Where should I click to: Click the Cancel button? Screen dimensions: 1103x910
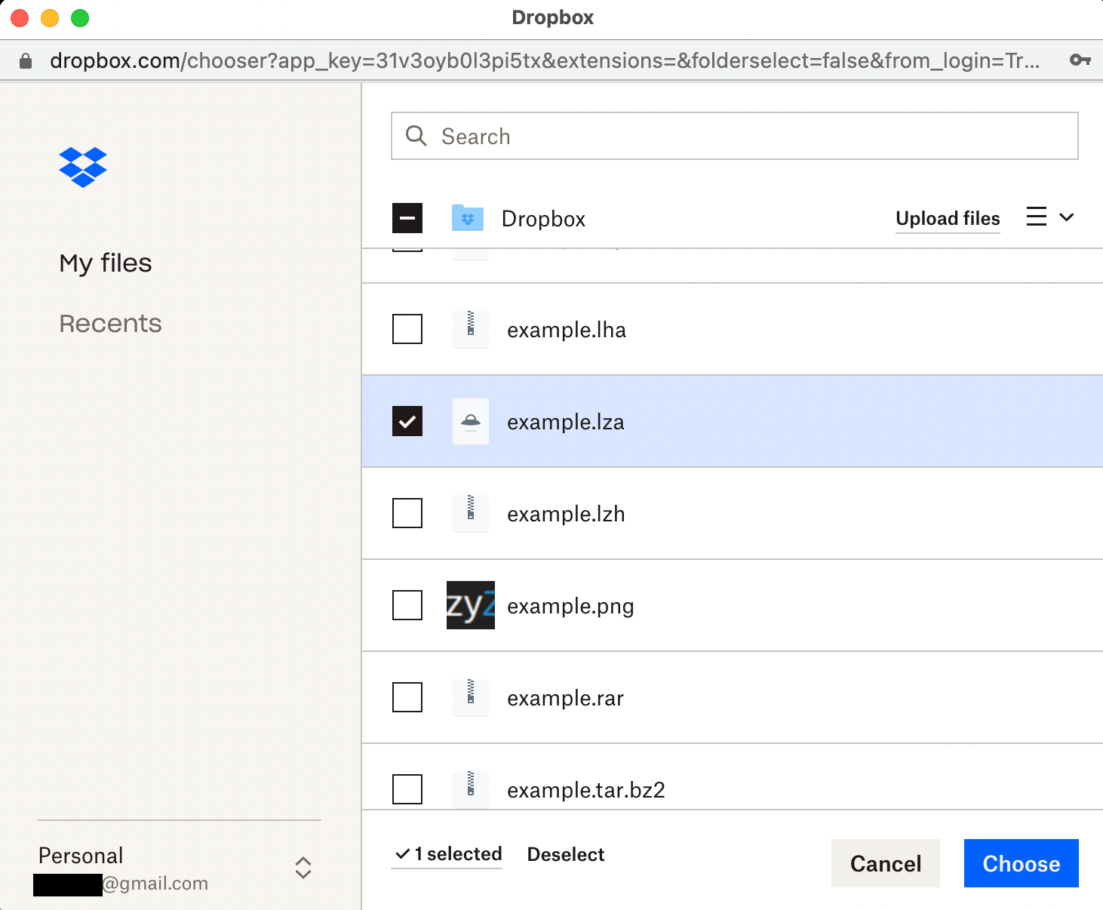886,863
